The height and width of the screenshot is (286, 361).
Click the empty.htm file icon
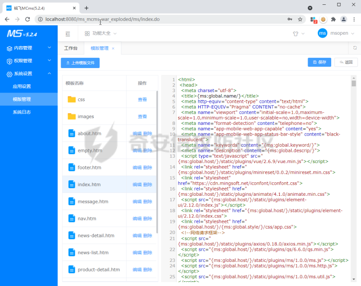72,150
